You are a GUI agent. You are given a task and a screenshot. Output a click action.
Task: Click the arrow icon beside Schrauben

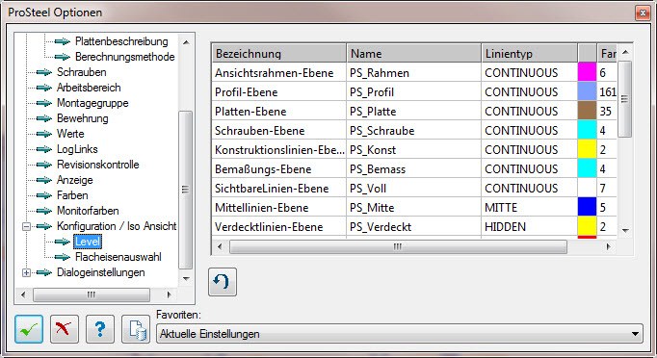click(x=44, y=72)
